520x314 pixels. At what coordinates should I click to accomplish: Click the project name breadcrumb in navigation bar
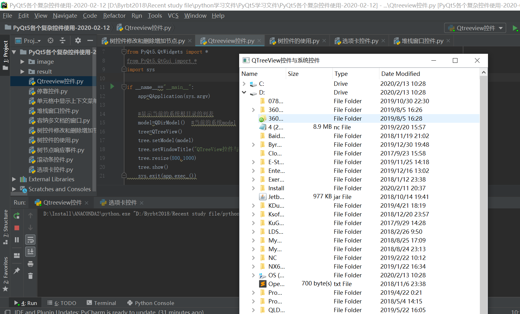click(x=58, y=28)
